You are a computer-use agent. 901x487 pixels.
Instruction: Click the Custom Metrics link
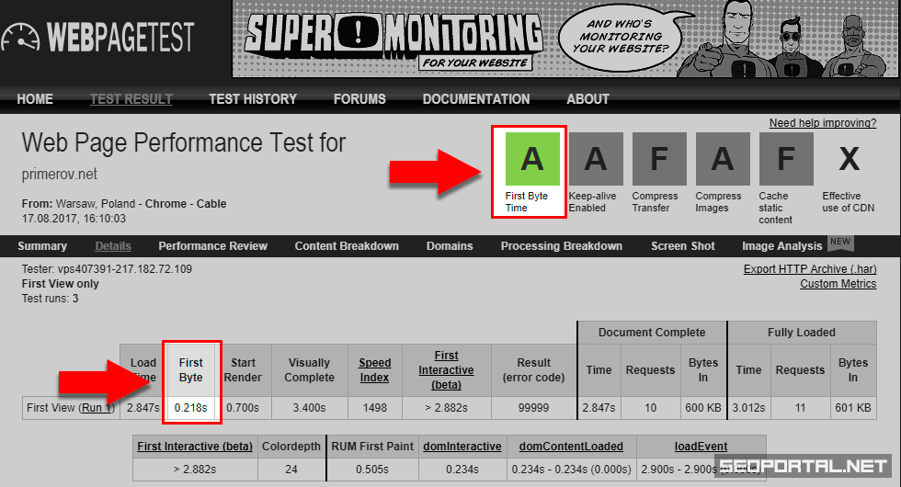[838, 284]
